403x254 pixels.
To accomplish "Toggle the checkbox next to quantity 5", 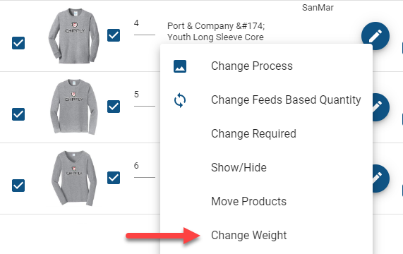I will [114, 107].
